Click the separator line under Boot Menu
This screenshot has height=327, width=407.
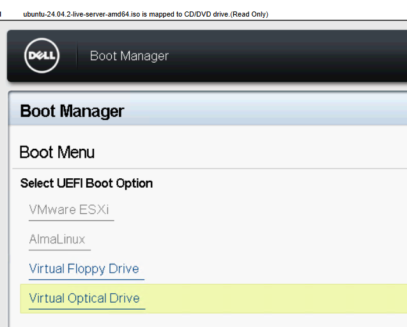point(211,169)
